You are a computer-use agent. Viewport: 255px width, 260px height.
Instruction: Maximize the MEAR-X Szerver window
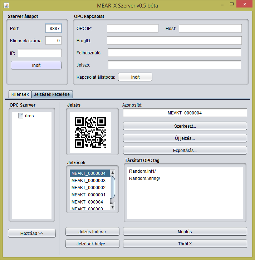coord(232,4)
